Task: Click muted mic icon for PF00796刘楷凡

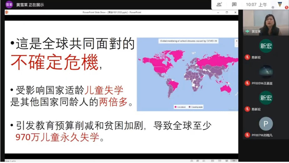Action: point(247,135)
